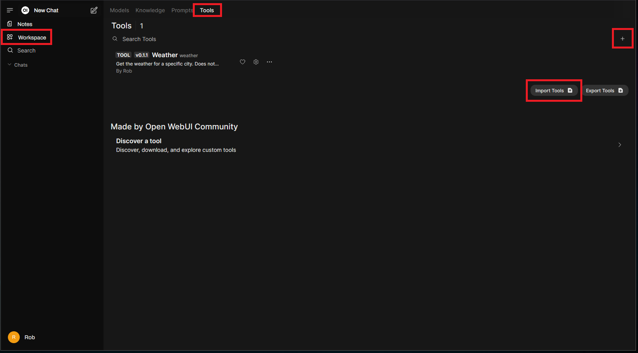Switch to the Models tab
638x353 pixels.
click(x=119, y=10)
